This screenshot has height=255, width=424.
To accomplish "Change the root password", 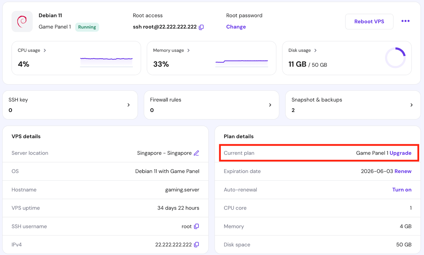I will [236, 27].
